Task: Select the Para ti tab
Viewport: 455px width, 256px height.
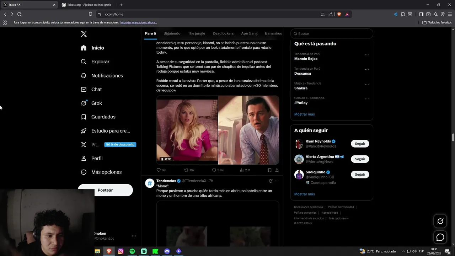Action: [x=150, y=33]
